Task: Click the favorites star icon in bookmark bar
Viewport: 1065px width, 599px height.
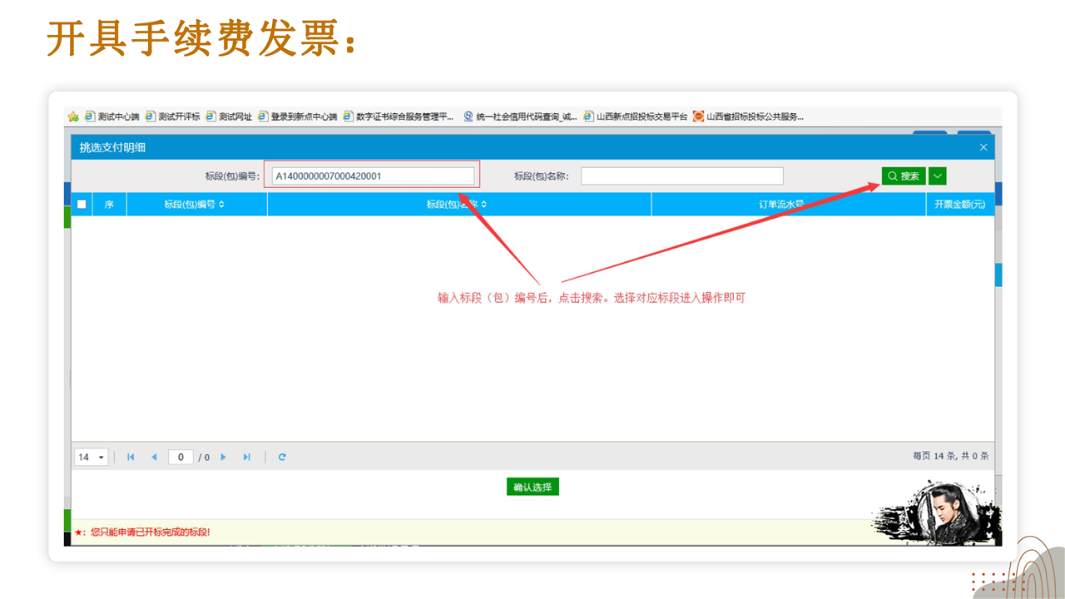Action: point(73,117)
